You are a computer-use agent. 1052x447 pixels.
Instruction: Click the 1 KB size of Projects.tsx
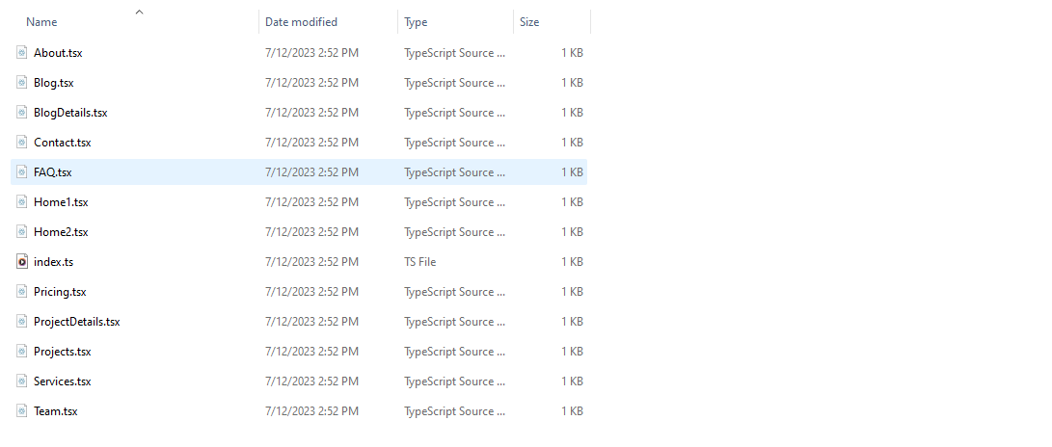[573, 352]
